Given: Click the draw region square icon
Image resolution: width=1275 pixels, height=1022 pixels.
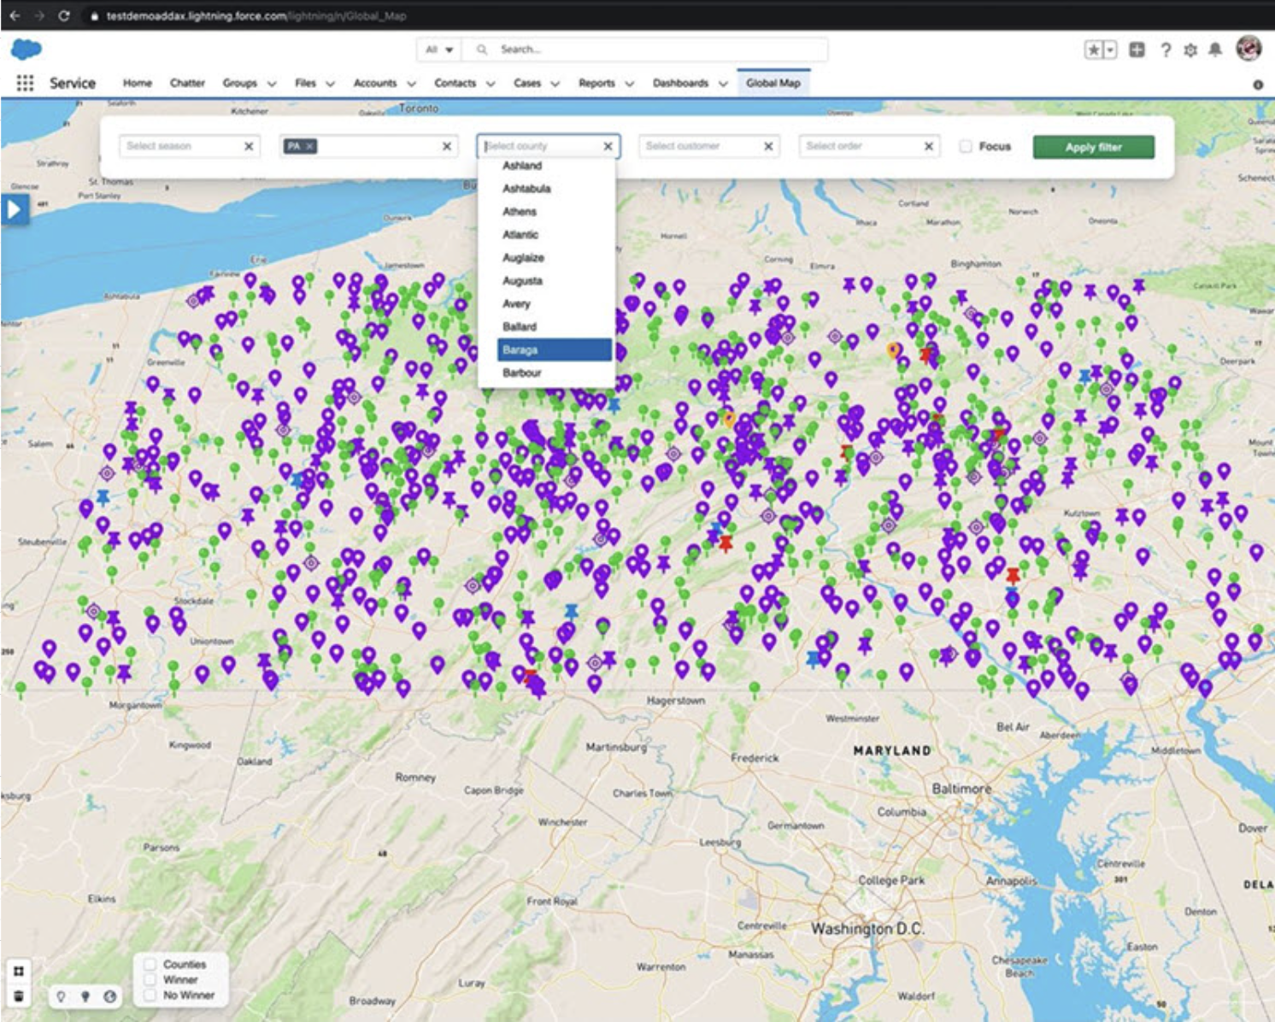Looking at the screenshot, I should (18, 971).
